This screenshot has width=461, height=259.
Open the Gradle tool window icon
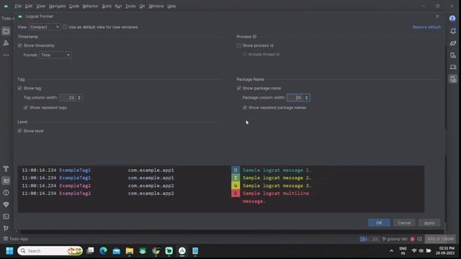tap(453, 43)
